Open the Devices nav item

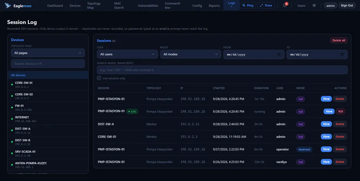tap(75, 6)
